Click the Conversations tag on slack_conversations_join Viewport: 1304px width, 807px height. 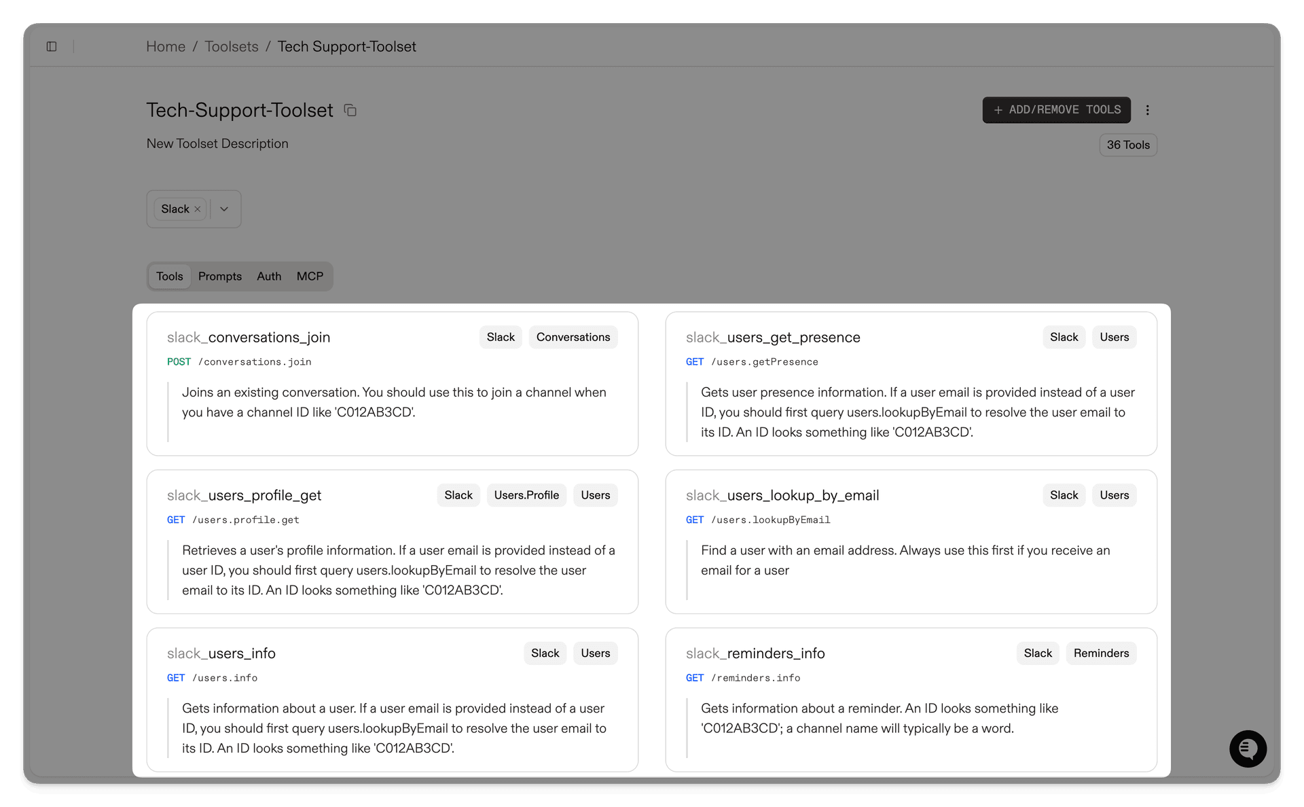pyautogui.click(x=573, y=338)
